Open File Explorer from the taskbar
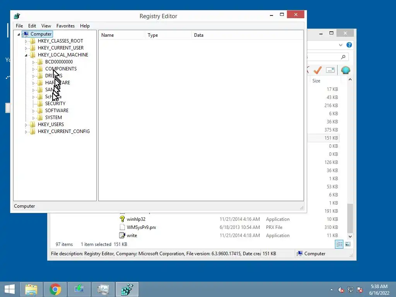 (x=31, y=289)
